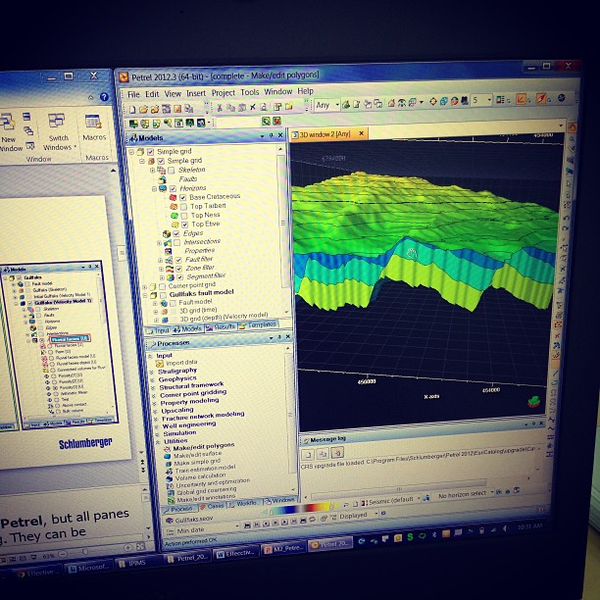The width and height of the screenshot is (600, 600).
Task: Switch to the Input tab
Action: [x=158, y=330]
